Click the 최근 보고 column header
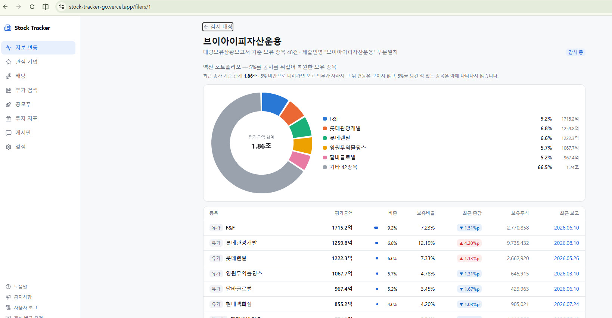 tap(569, 213)
